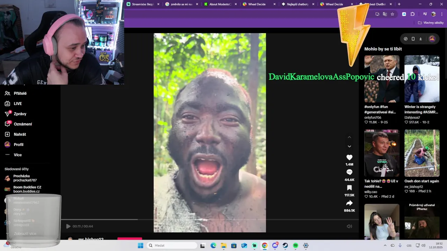Open Oznámení notifications in the sidebar

pyautogui.click(x=18, y=124)
